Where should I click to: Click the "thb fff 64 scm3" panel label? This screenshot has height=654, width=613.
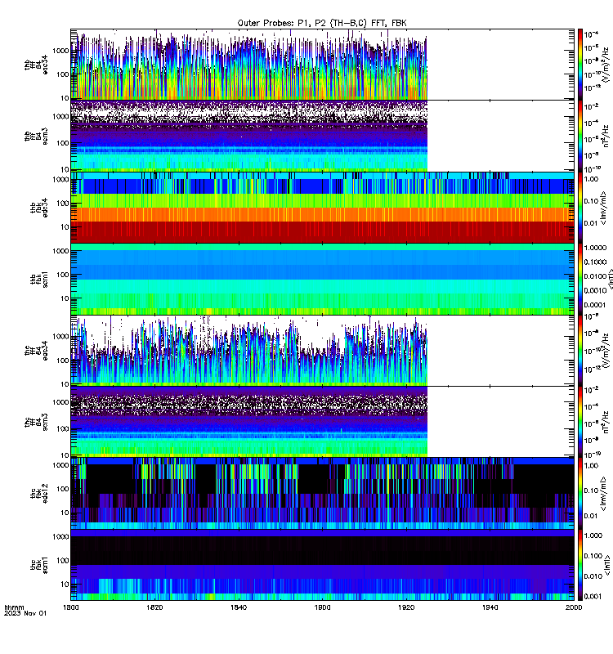point(36,136)
